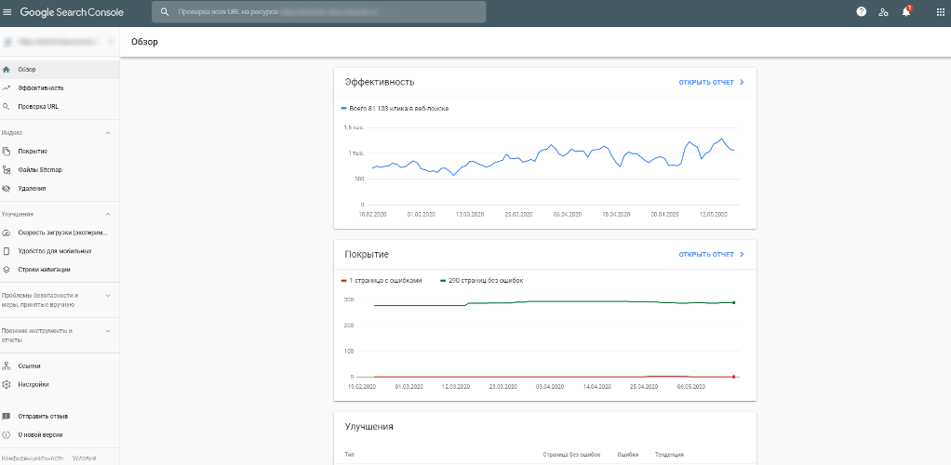
Task: Expand Прежние инструменты и отчеты section
Action: tap(108, 332)
